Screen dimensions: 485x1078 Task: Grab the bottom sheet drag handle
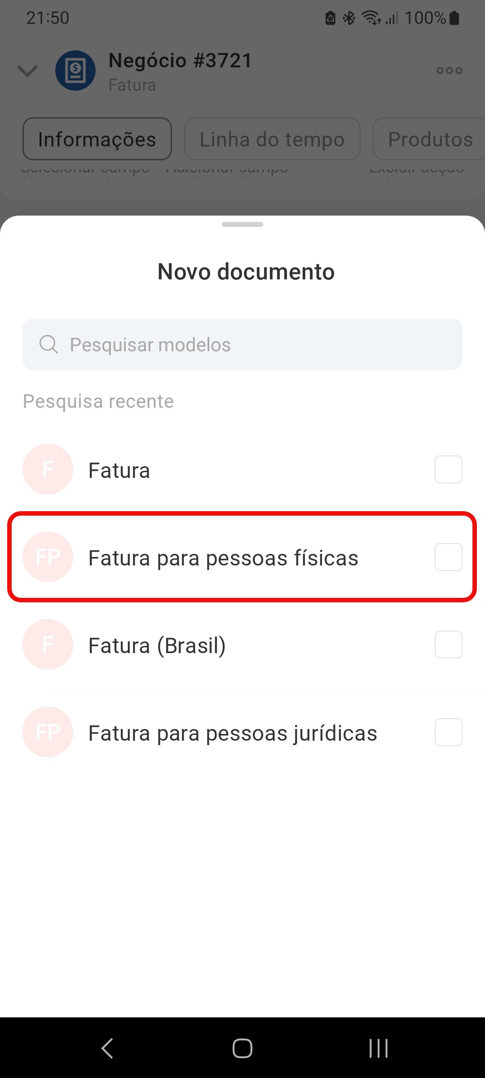242,224
